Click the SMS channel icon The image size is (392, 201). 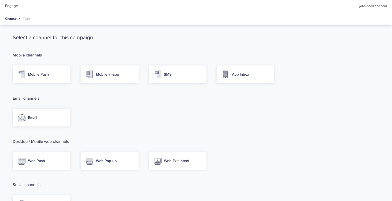pos(158,74)
